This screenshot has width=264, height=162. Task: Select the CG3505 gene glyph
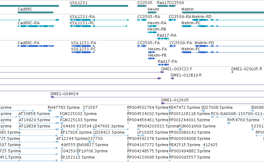pyautogui.click(x=142, y=6)
